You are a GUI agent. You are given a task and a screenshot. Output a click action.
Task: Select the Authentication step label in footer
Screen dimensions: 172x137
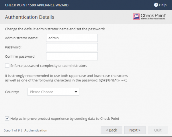click(x=36, y=130)
